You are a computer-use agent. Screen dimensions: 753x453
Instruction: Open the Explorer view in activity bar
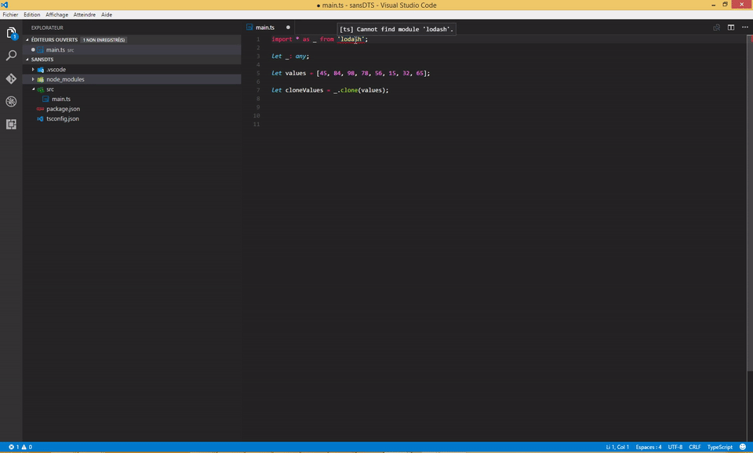(x=11, y=34)
